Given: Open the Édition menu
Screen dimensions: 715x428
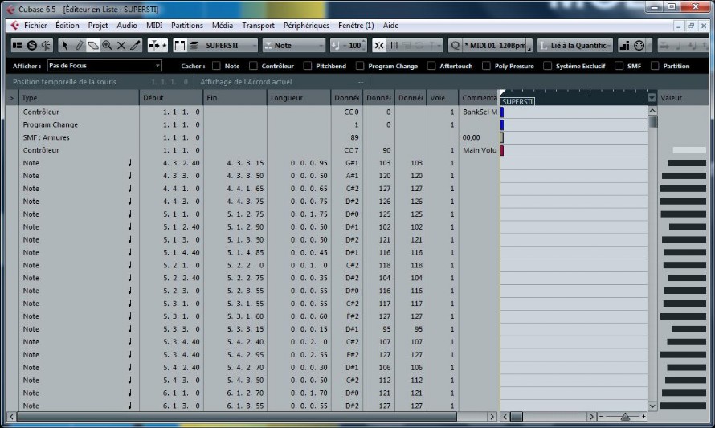Looking at the screenshot, I should click(67, 26).
